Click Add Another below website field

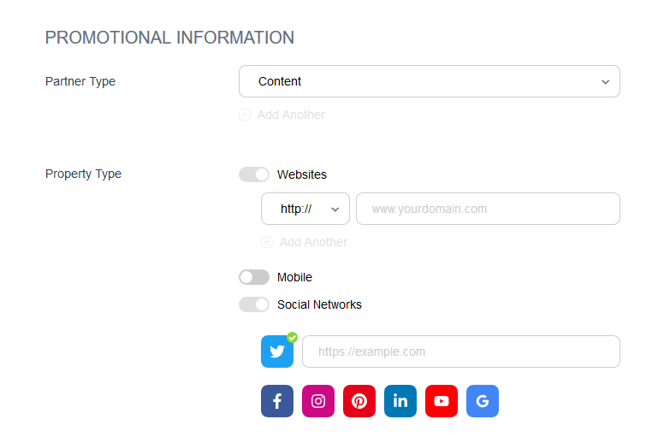(x=313, y=242)
